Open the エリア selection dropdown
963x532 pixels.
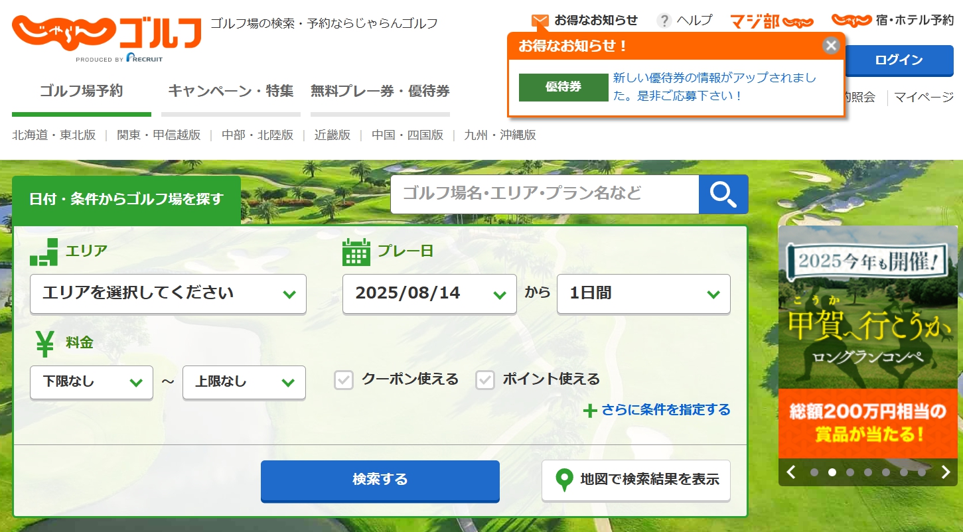click(x=168, y=293)
